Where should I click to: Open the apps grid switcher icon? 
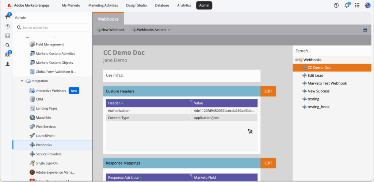[x=357, y=5]
